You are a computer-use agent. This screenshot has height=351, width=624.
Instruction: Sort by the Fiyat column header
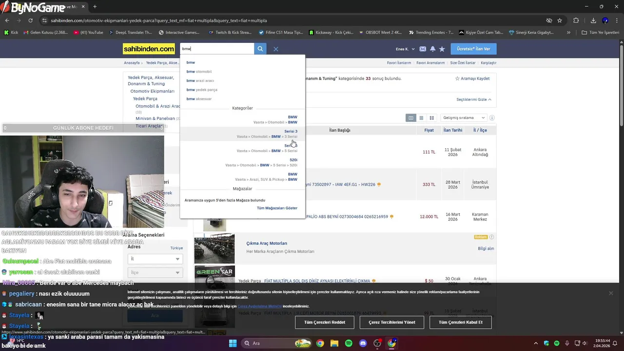click(x=429, y=130)
